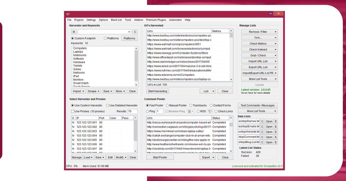Select Fast Poster mode

[148, 105]
